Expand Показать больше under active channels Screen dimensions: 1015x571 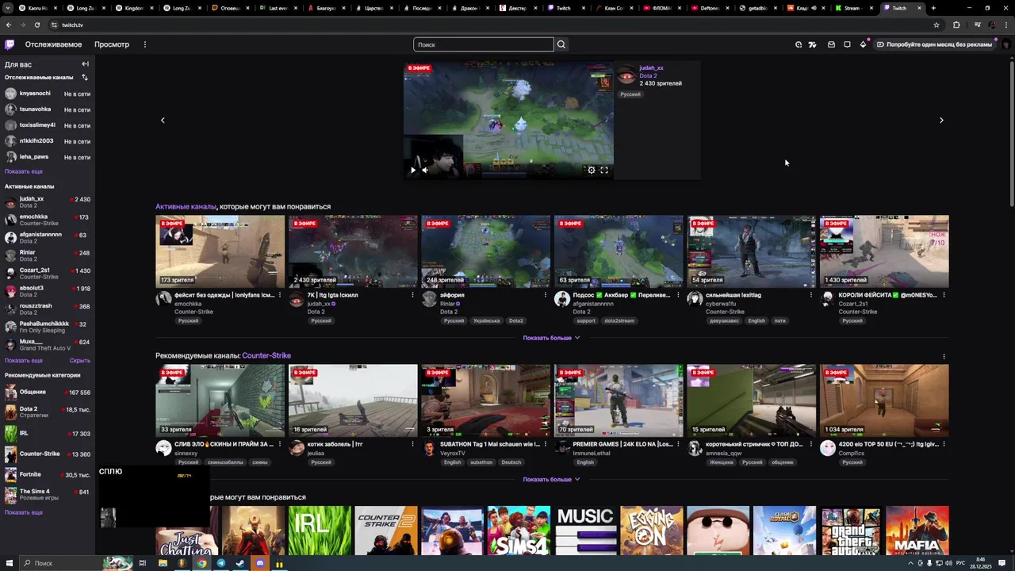551,338
